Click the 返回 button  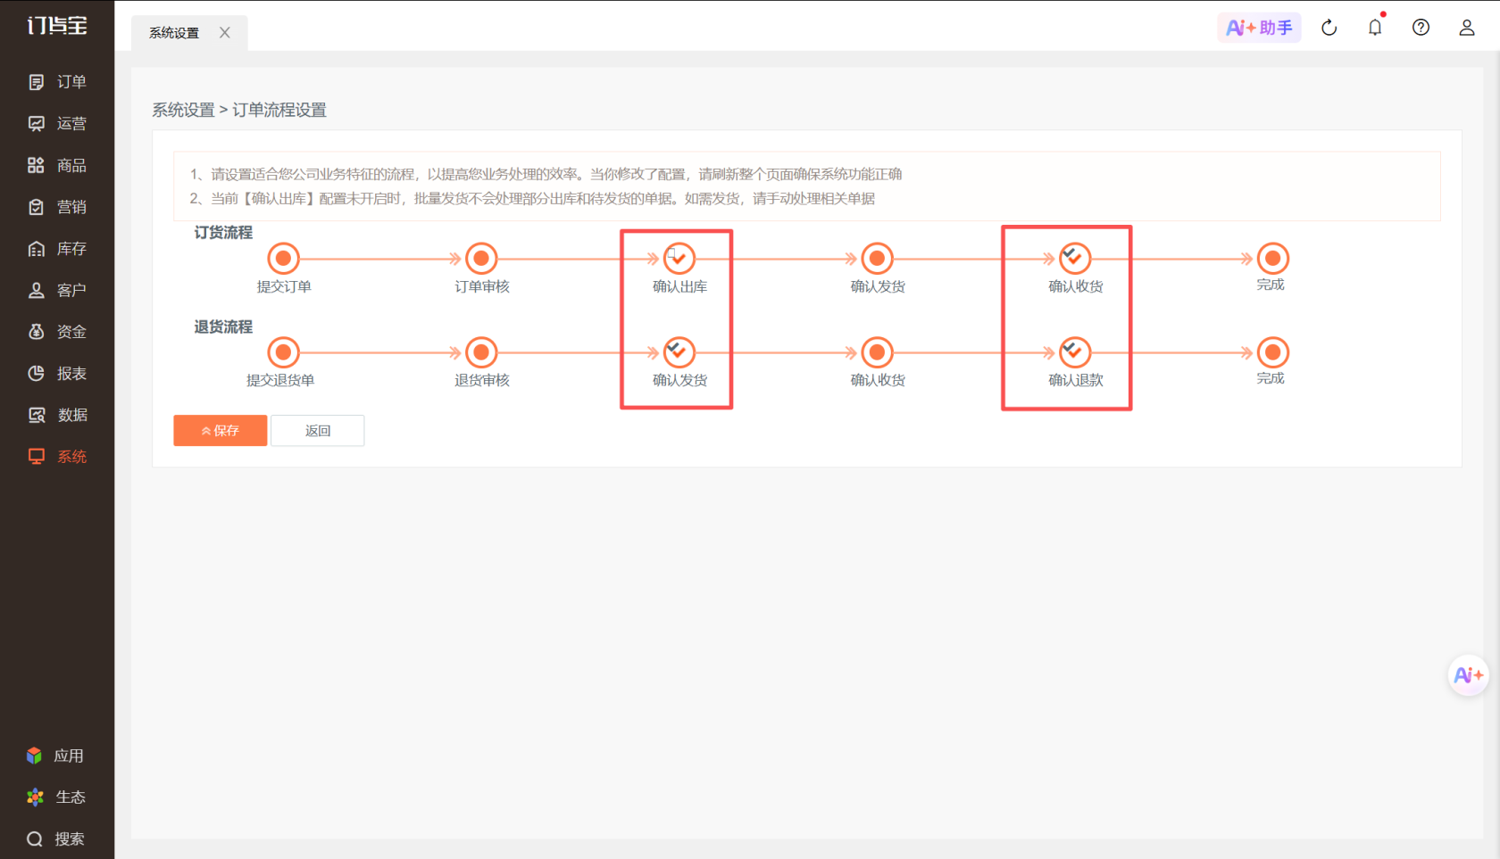318,431
